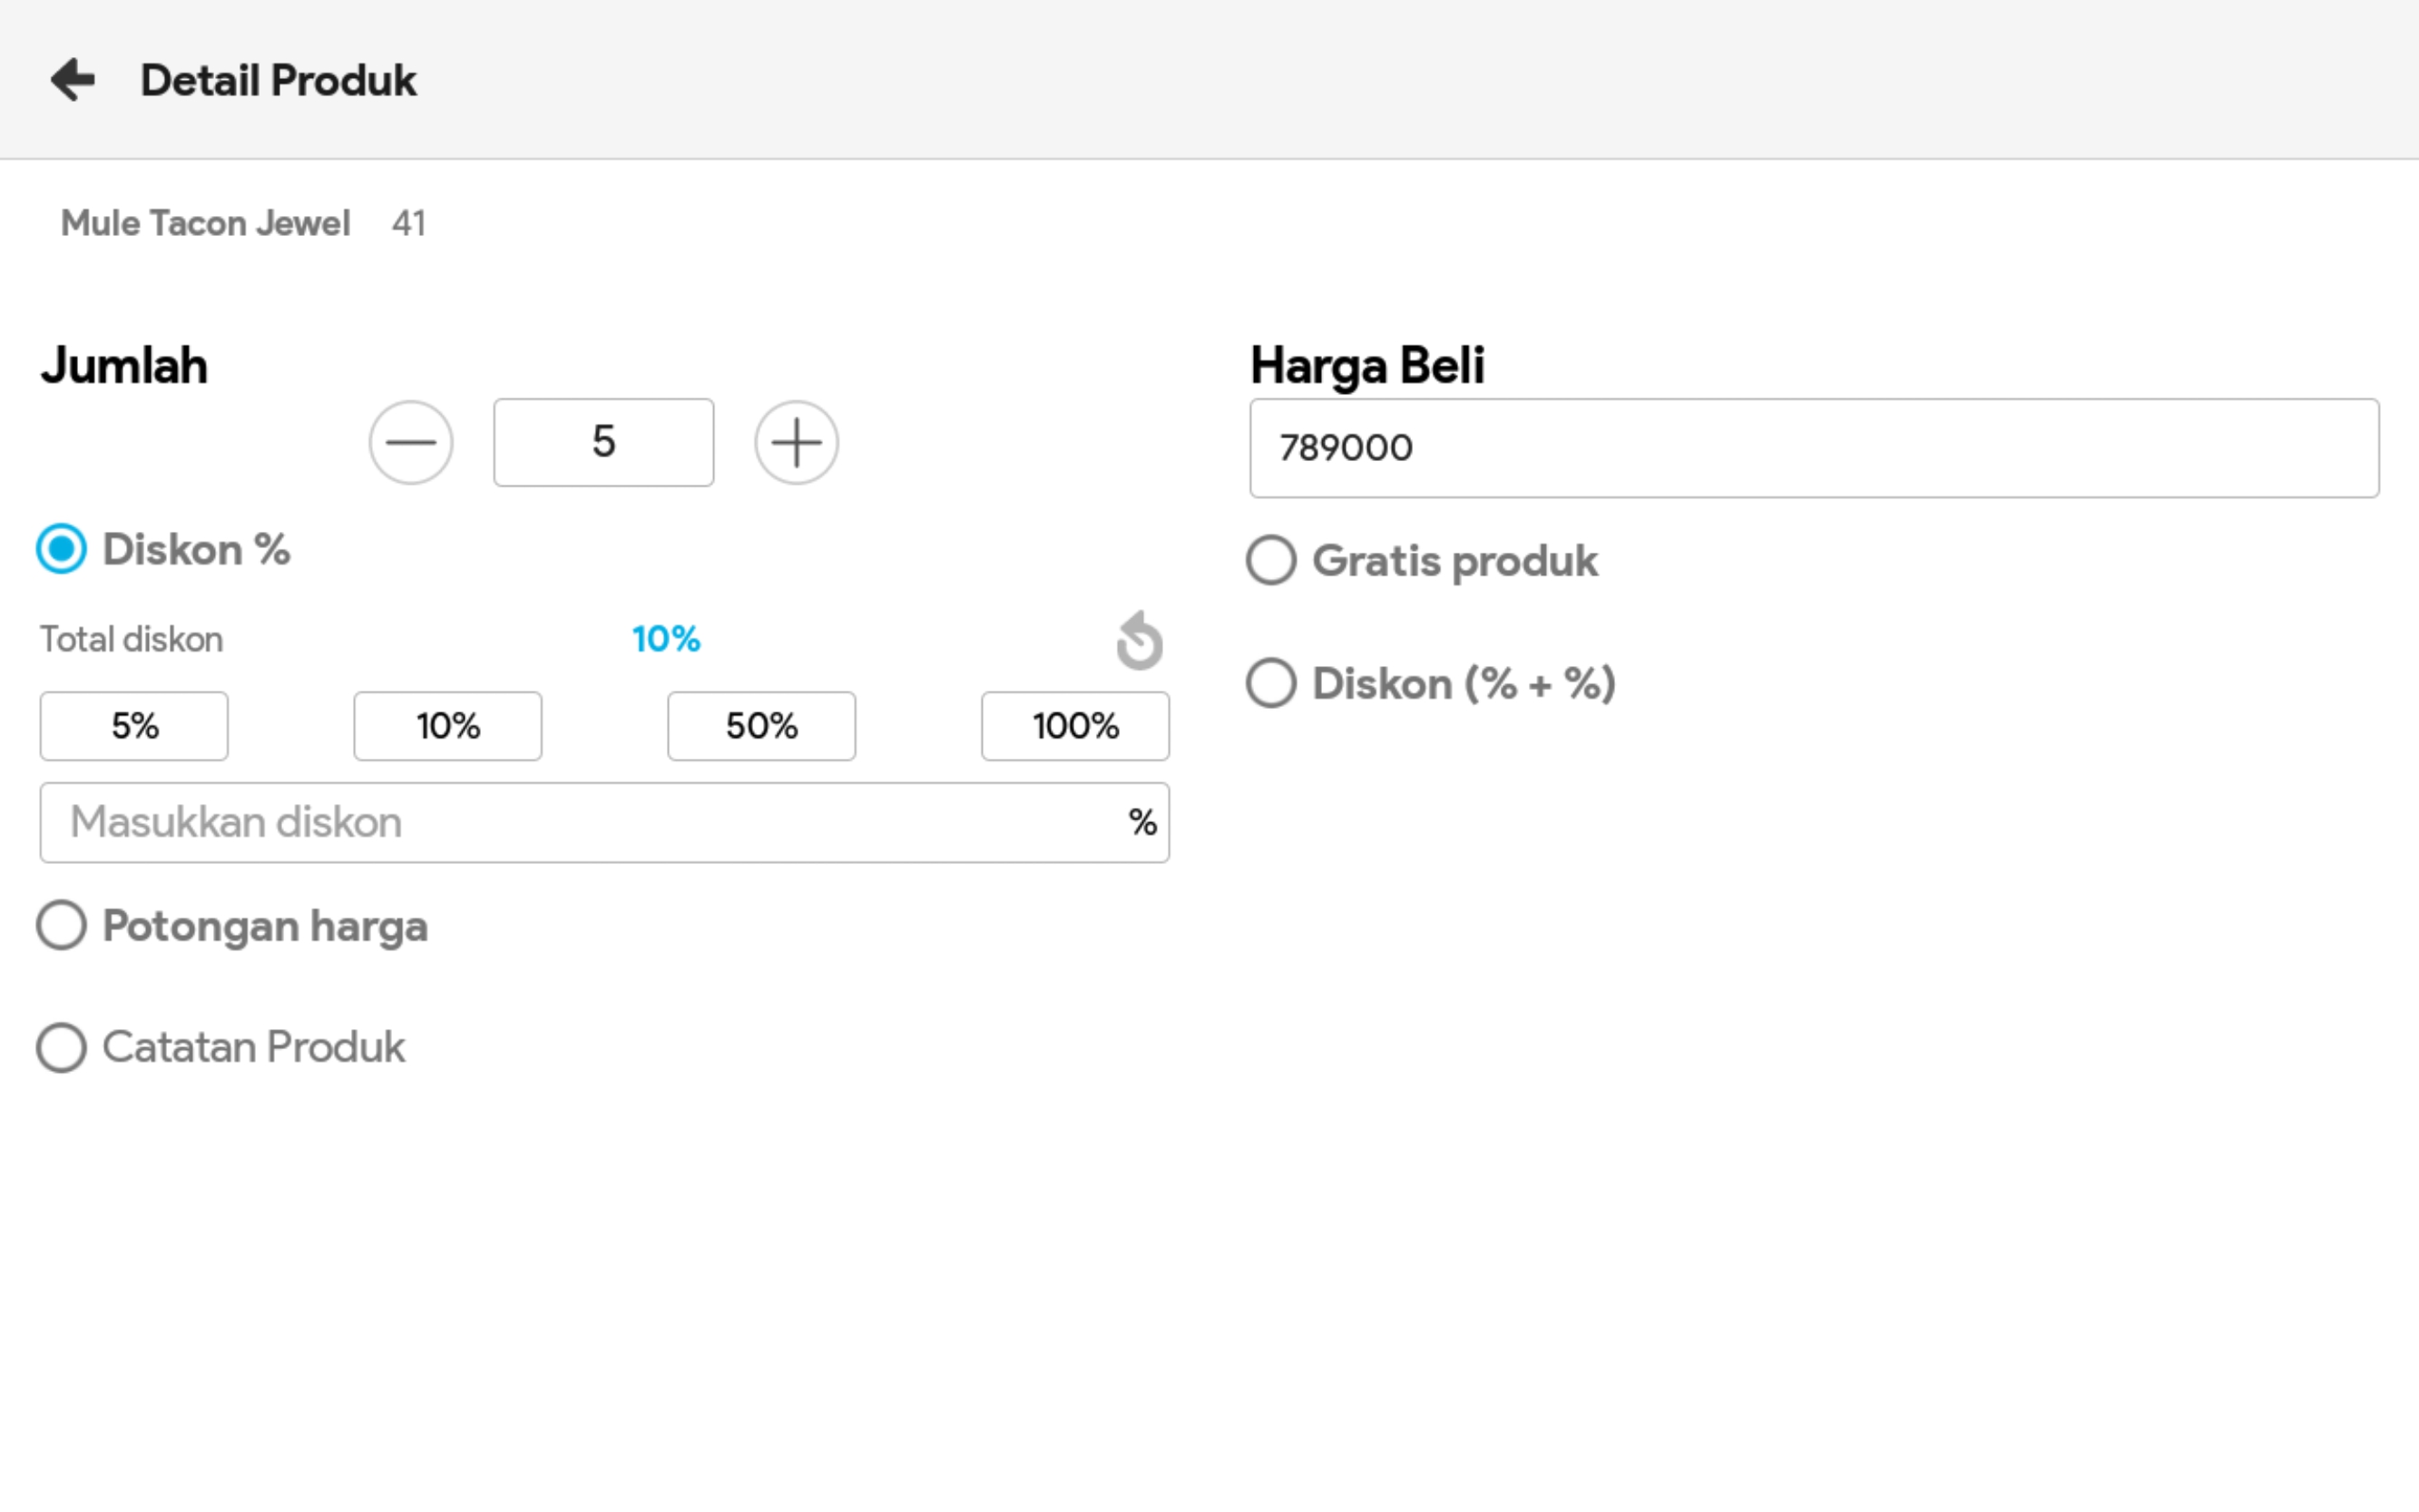The height and width of the screenshot is (1512, 2419).
Task: Click the Jumlah quantity number field
Action: pyautogui.click(x=603, y=443)
